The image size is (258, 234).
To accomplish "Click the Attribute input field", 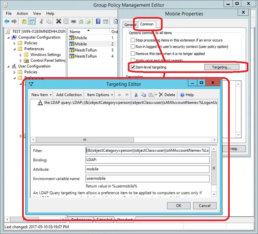I will pyautogui.click(x=148, y=169).
